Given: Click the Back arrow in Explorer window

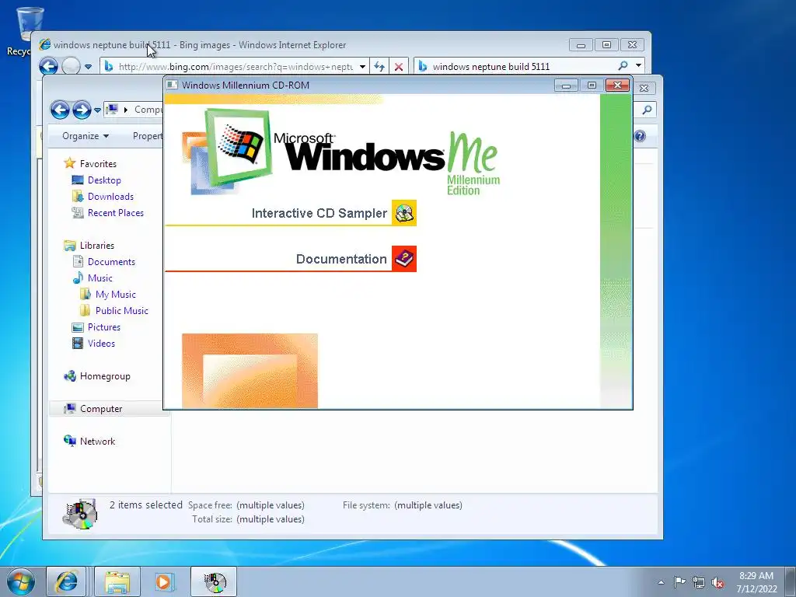Looking at the screenshot, I should click(x=60, y=110).
